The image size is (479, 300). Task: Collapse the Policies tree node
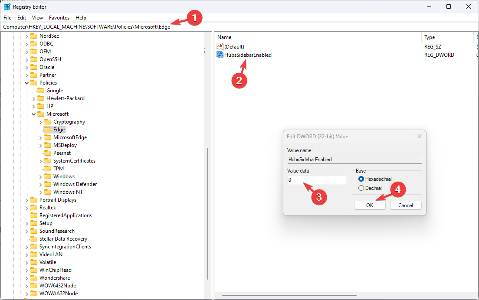(x=26, y=83)
